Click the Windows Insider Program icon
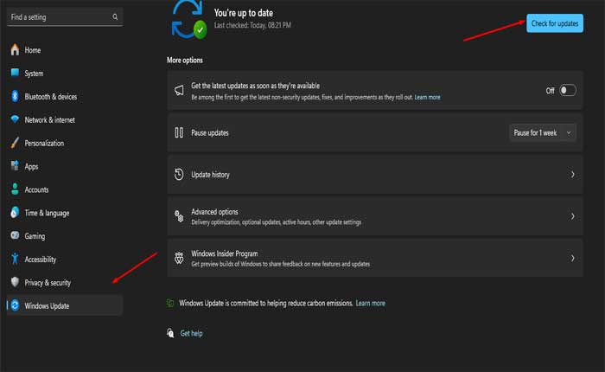The width and height of the screenshot is (605, 372). pyautogui.click(x=179, y=258)
